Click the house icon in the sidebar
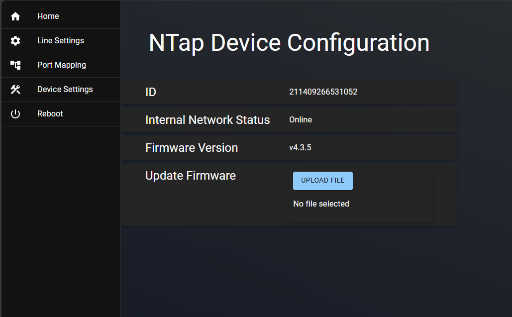The image size is (512, 317). pos(15,16)
